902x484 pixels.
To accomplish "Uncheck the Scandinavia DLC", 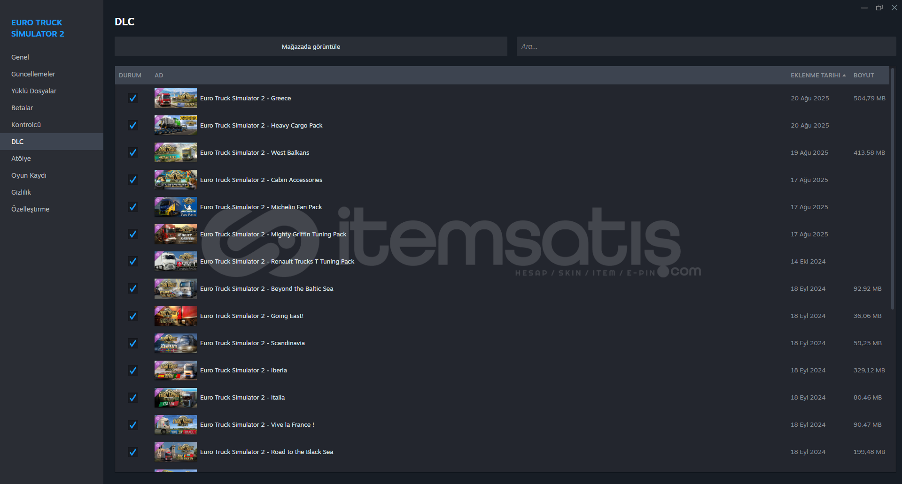I will (x=133, y=343).
